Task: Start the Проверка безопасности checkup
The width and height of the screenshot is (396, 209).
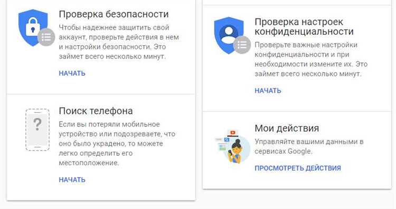Action: point(72,73)
